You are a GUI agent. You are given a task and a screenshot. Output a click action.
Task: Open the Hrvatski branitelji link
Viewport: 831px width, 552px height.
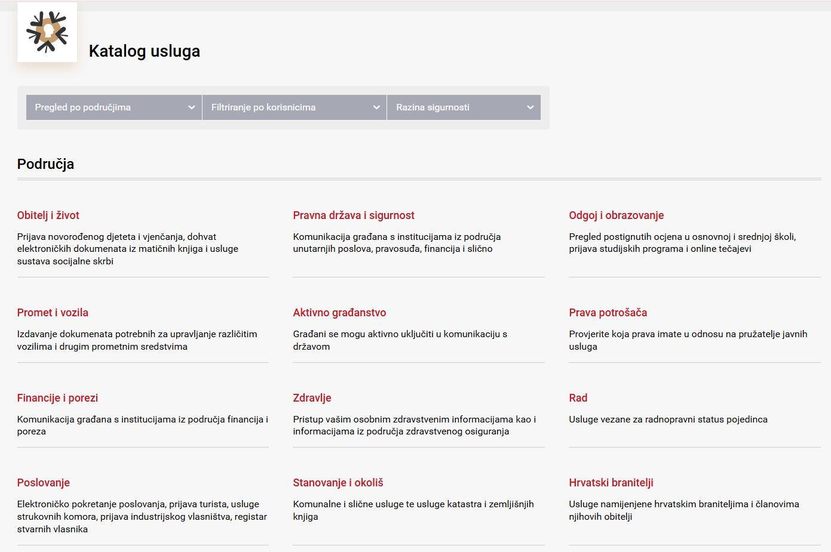[611, 483]
